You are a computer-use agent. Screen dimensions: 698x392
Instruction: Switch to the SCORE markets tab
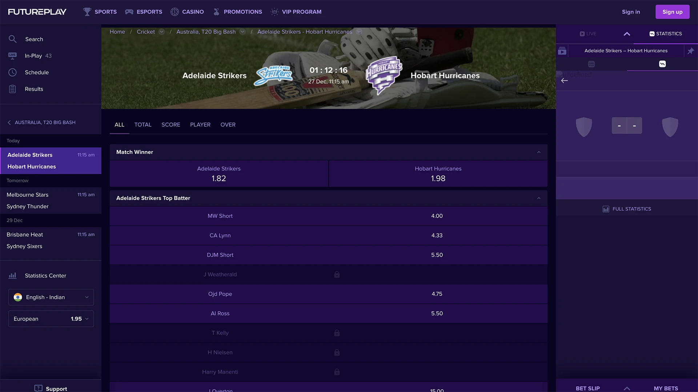pyautogui.click(x=171, y=124)
